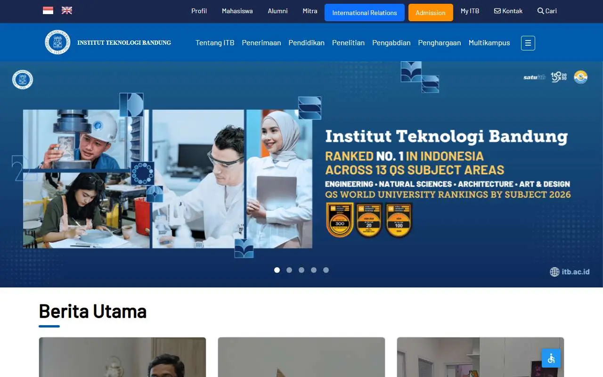Click INSTITUT TEKNOLOGI BANDUNG header text

click(x=124, y=43)
